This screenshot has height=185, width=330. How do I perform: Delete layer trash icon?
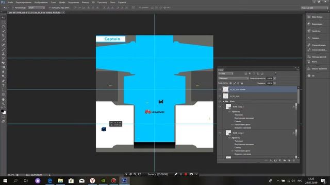(294, 161)
